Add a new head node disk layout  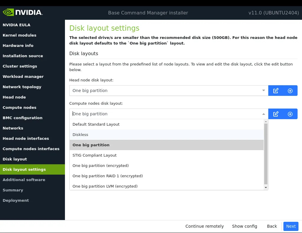coord(290,91)
